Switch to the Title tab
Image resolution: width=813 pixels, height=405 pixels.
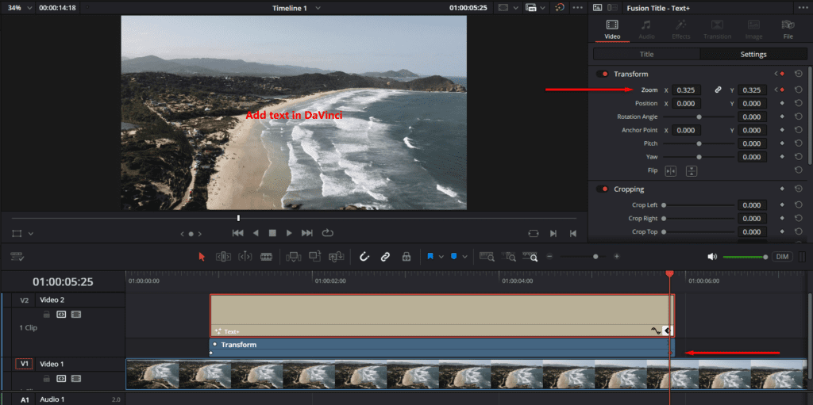tap(646, 55)
